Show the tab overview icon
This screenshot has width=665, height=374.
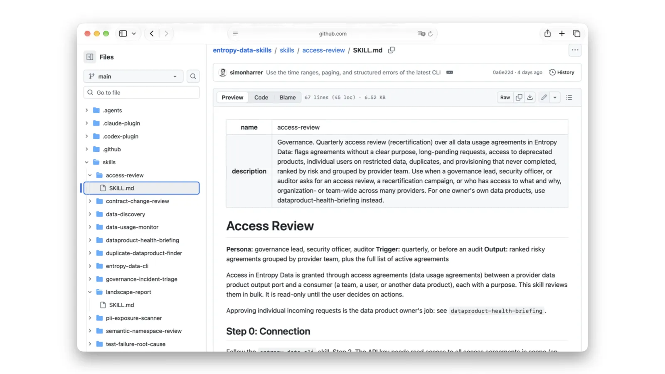pyautogui.click(x=576, y=34)
